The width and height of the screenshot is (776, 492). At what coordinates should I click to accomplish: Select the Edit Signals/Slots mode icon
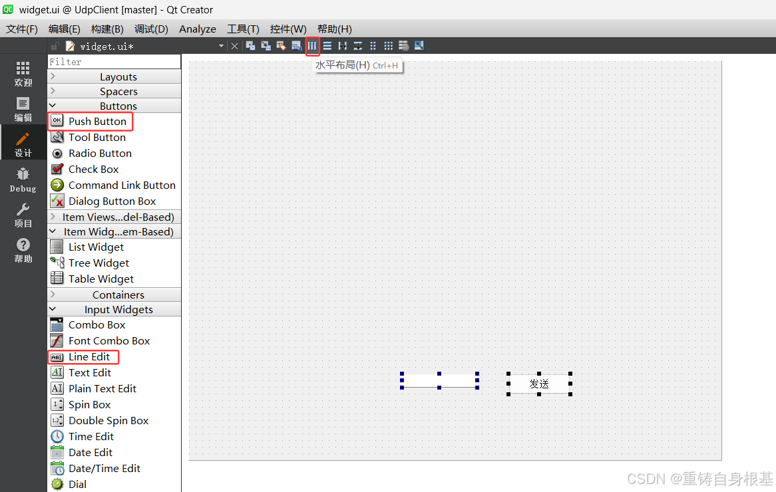pos(266,46)
